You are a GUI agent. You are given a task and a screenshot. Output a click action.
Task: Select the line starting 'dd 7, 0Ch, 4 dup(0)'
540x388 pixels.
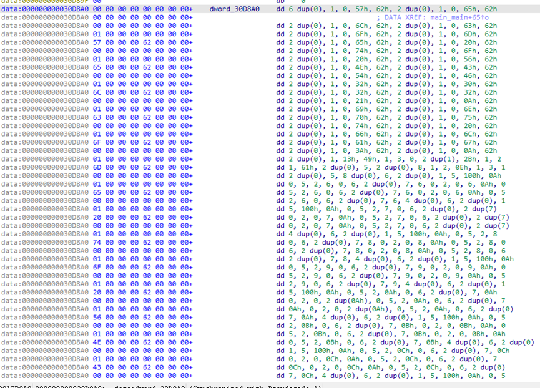(391, 376)
